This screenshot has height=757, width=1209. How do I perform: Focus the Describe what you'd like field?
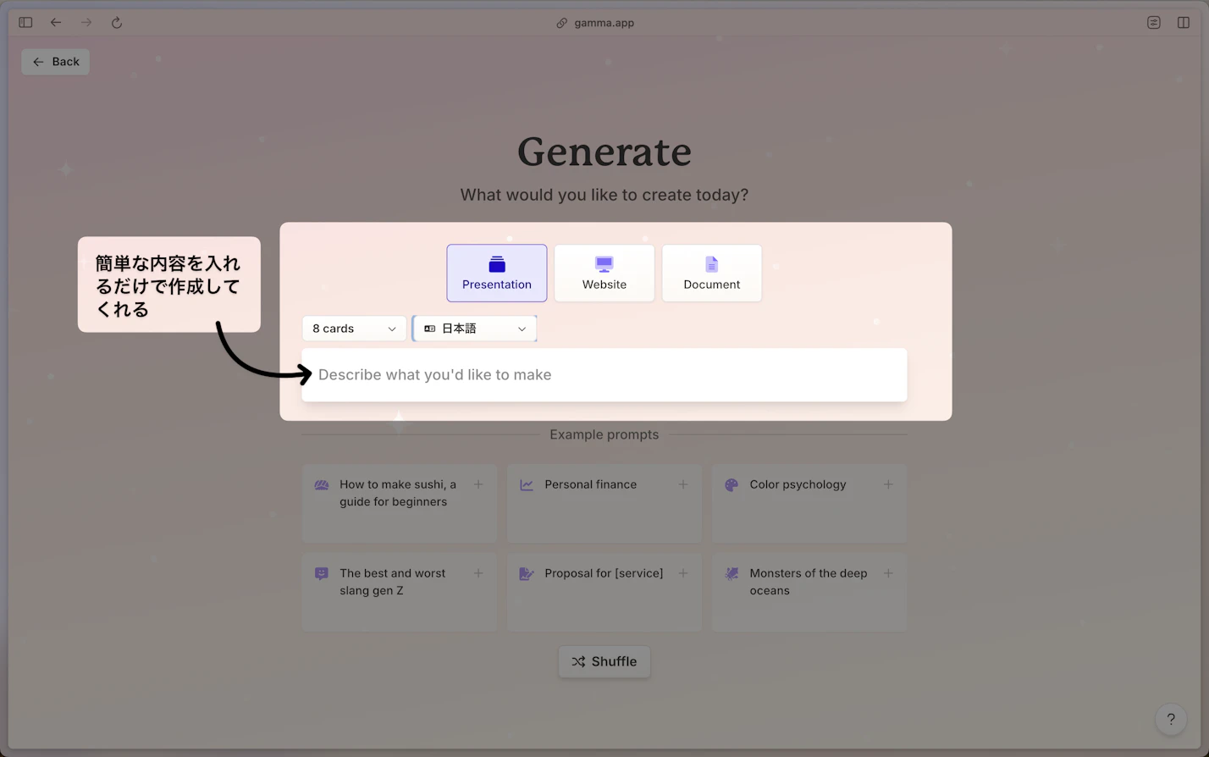point(604,375)
